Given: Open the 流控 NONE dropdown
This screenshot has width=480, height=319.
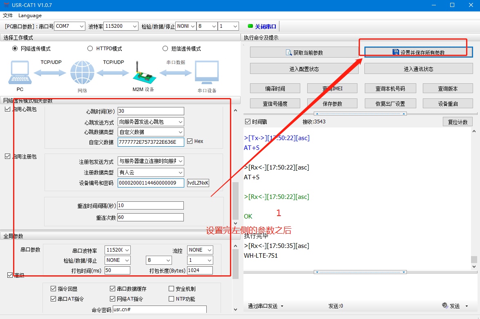Looking at the screenshot, I should pyautogui.click(x=200, y=250).
